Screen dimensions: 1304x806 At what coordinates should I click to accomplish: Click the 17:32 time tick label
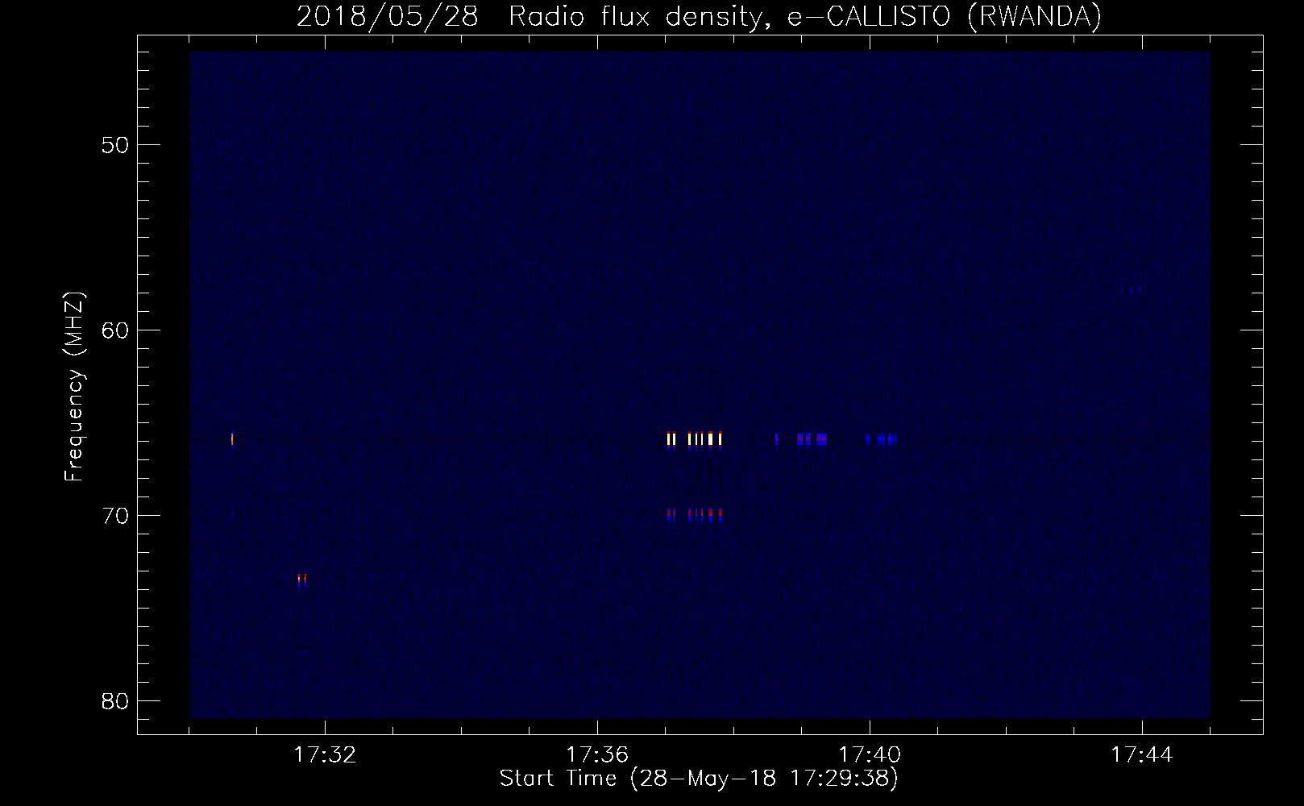325,755
